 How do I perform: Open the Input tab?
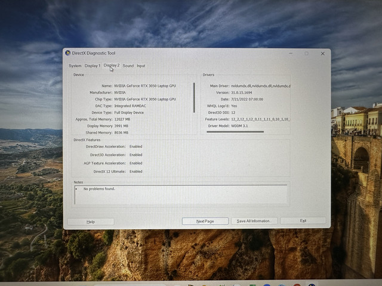pyautogui.click(x=141, y=66)
